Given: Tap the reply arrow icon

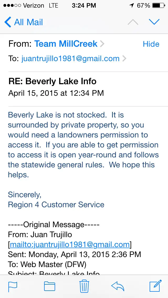Looking at the screenshot, I should [118, 286].
